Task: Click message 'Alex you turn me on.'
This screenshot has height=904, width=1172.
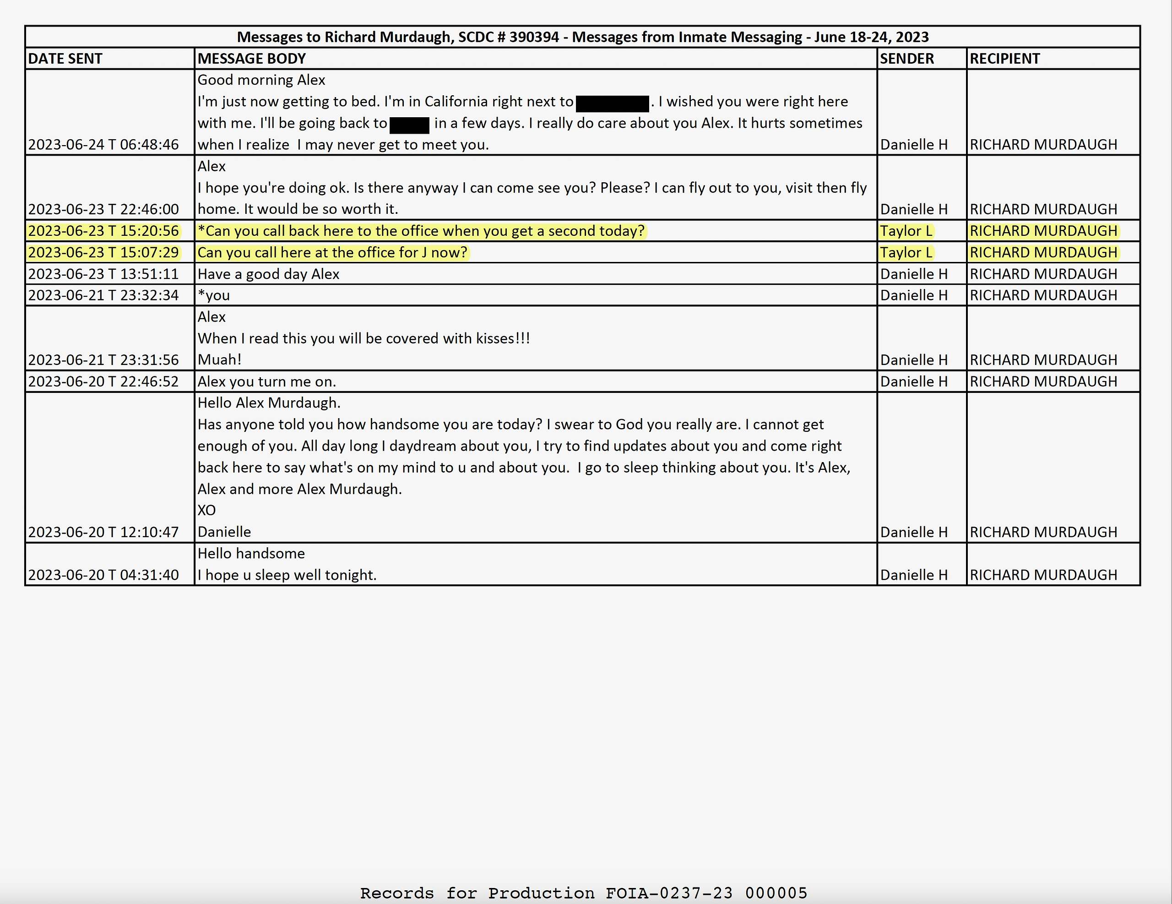Action: pyautogui.click(x=267, y=381)
